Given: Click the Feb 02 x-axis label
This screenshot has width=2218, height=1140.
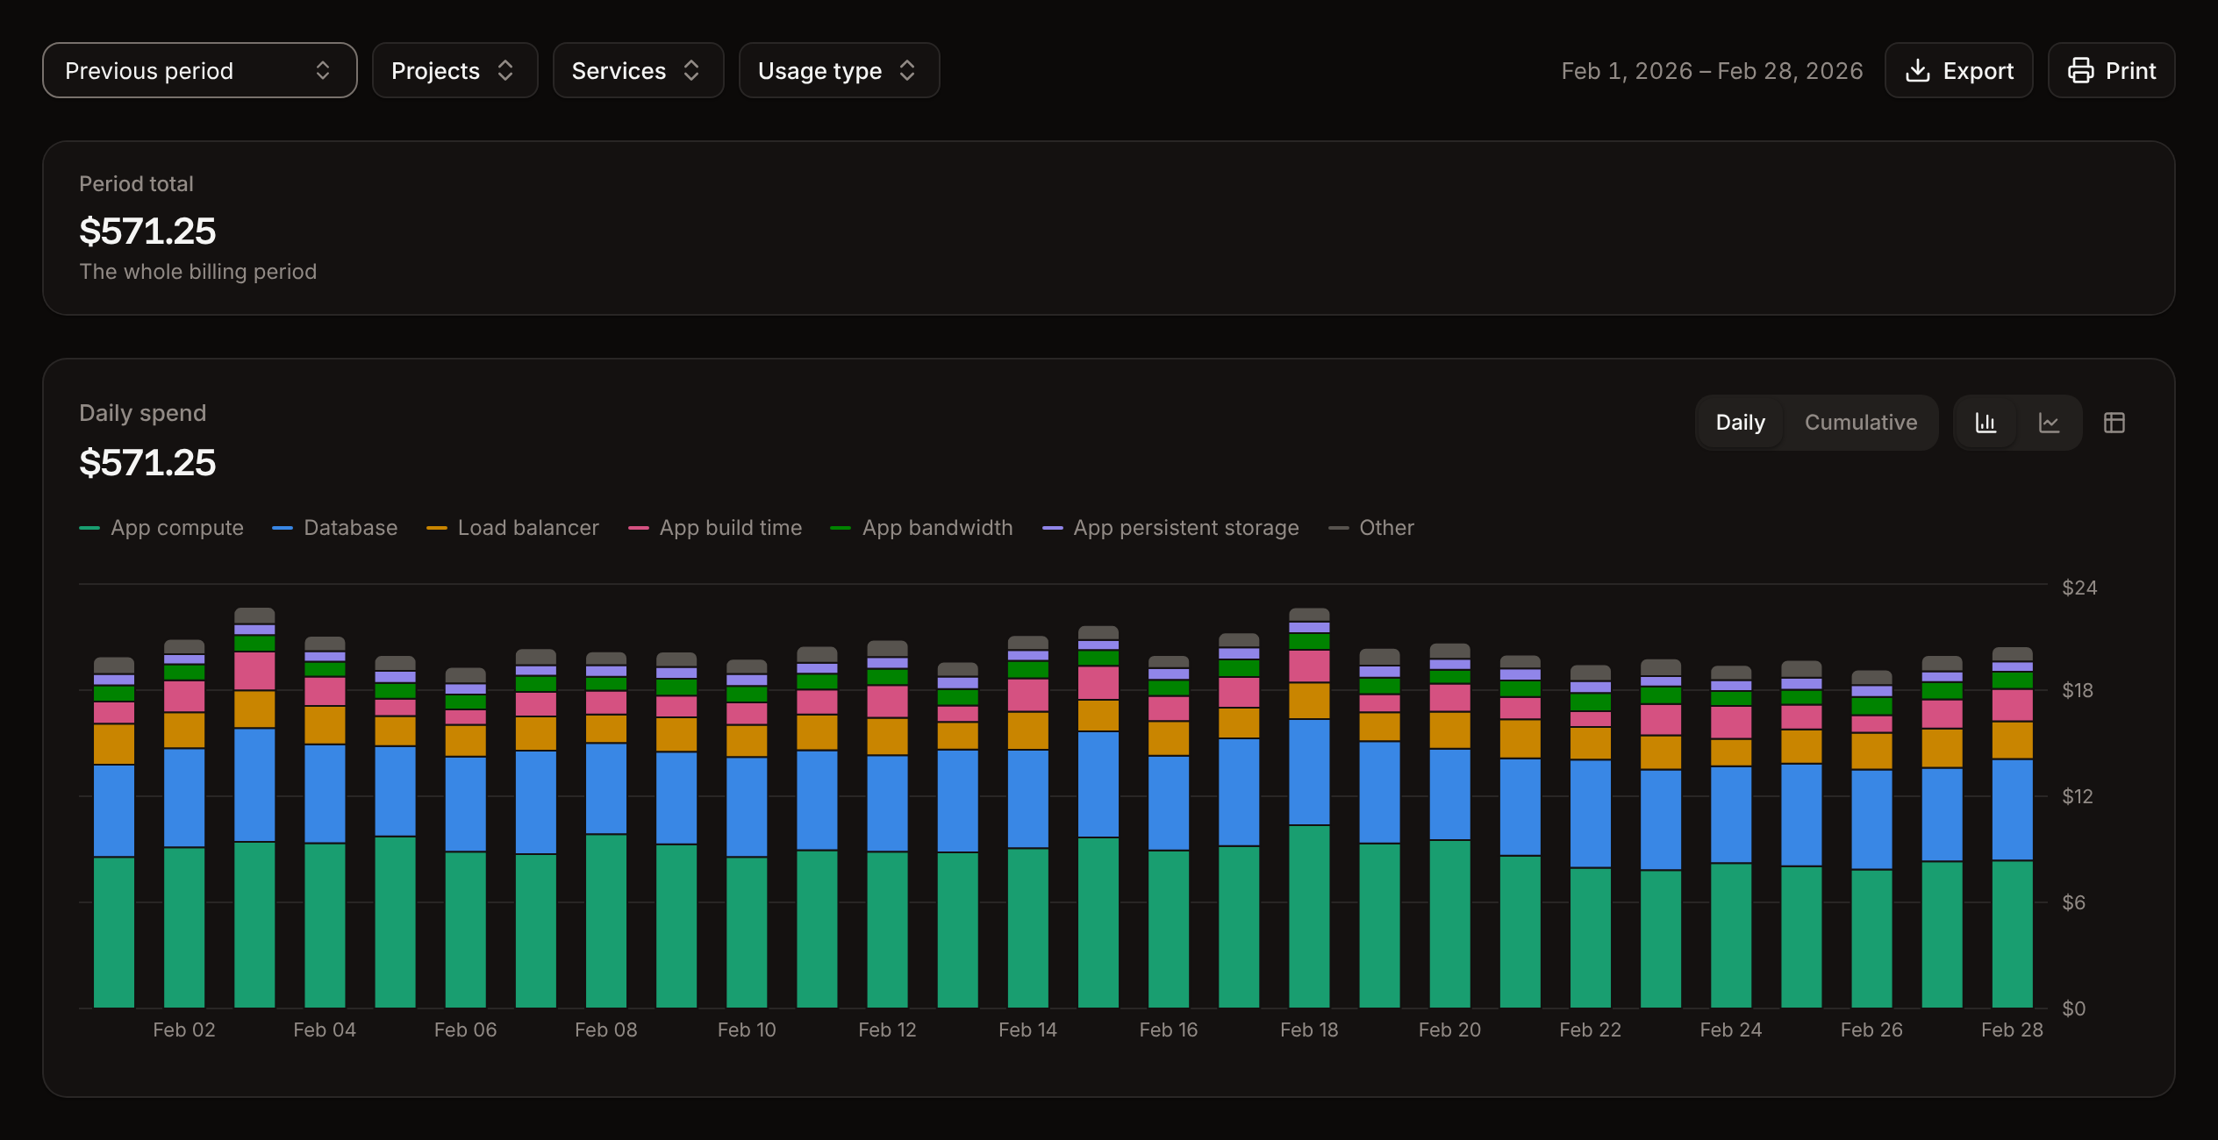Looking at the screenshot, I should tap(184, 1030).
